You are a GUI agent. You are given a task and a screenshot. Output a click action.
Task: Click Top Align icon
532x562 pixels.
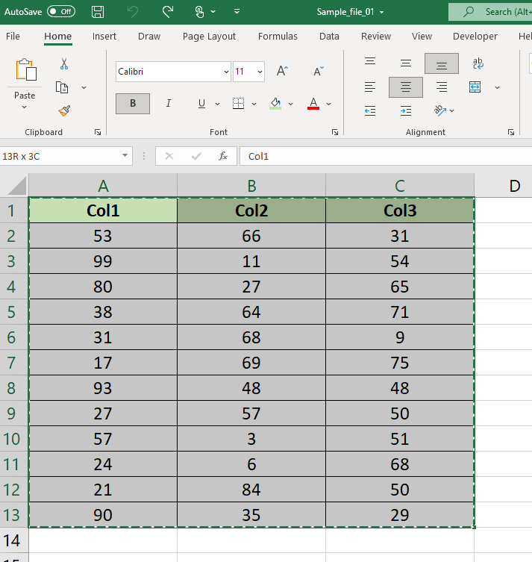coord(369,62)
